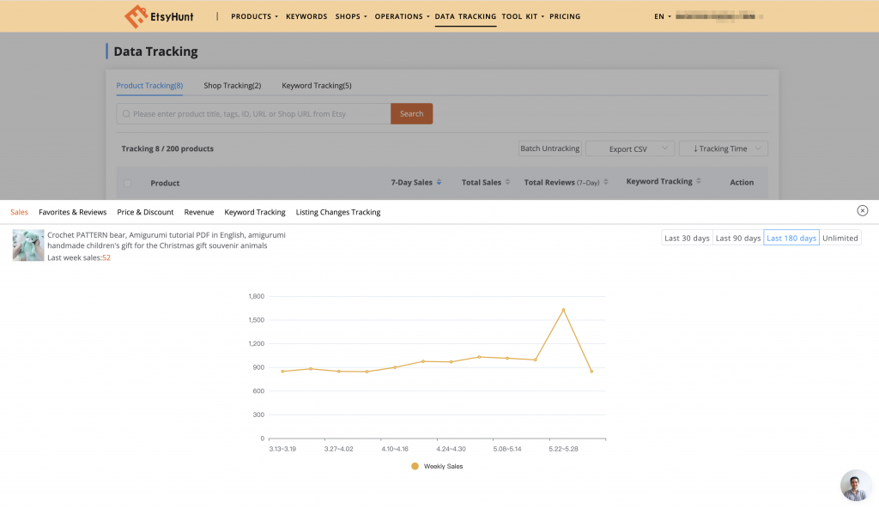879x508 pixels.
Task: Sort by Total Reviews column arrows
Action: (606, 182)
